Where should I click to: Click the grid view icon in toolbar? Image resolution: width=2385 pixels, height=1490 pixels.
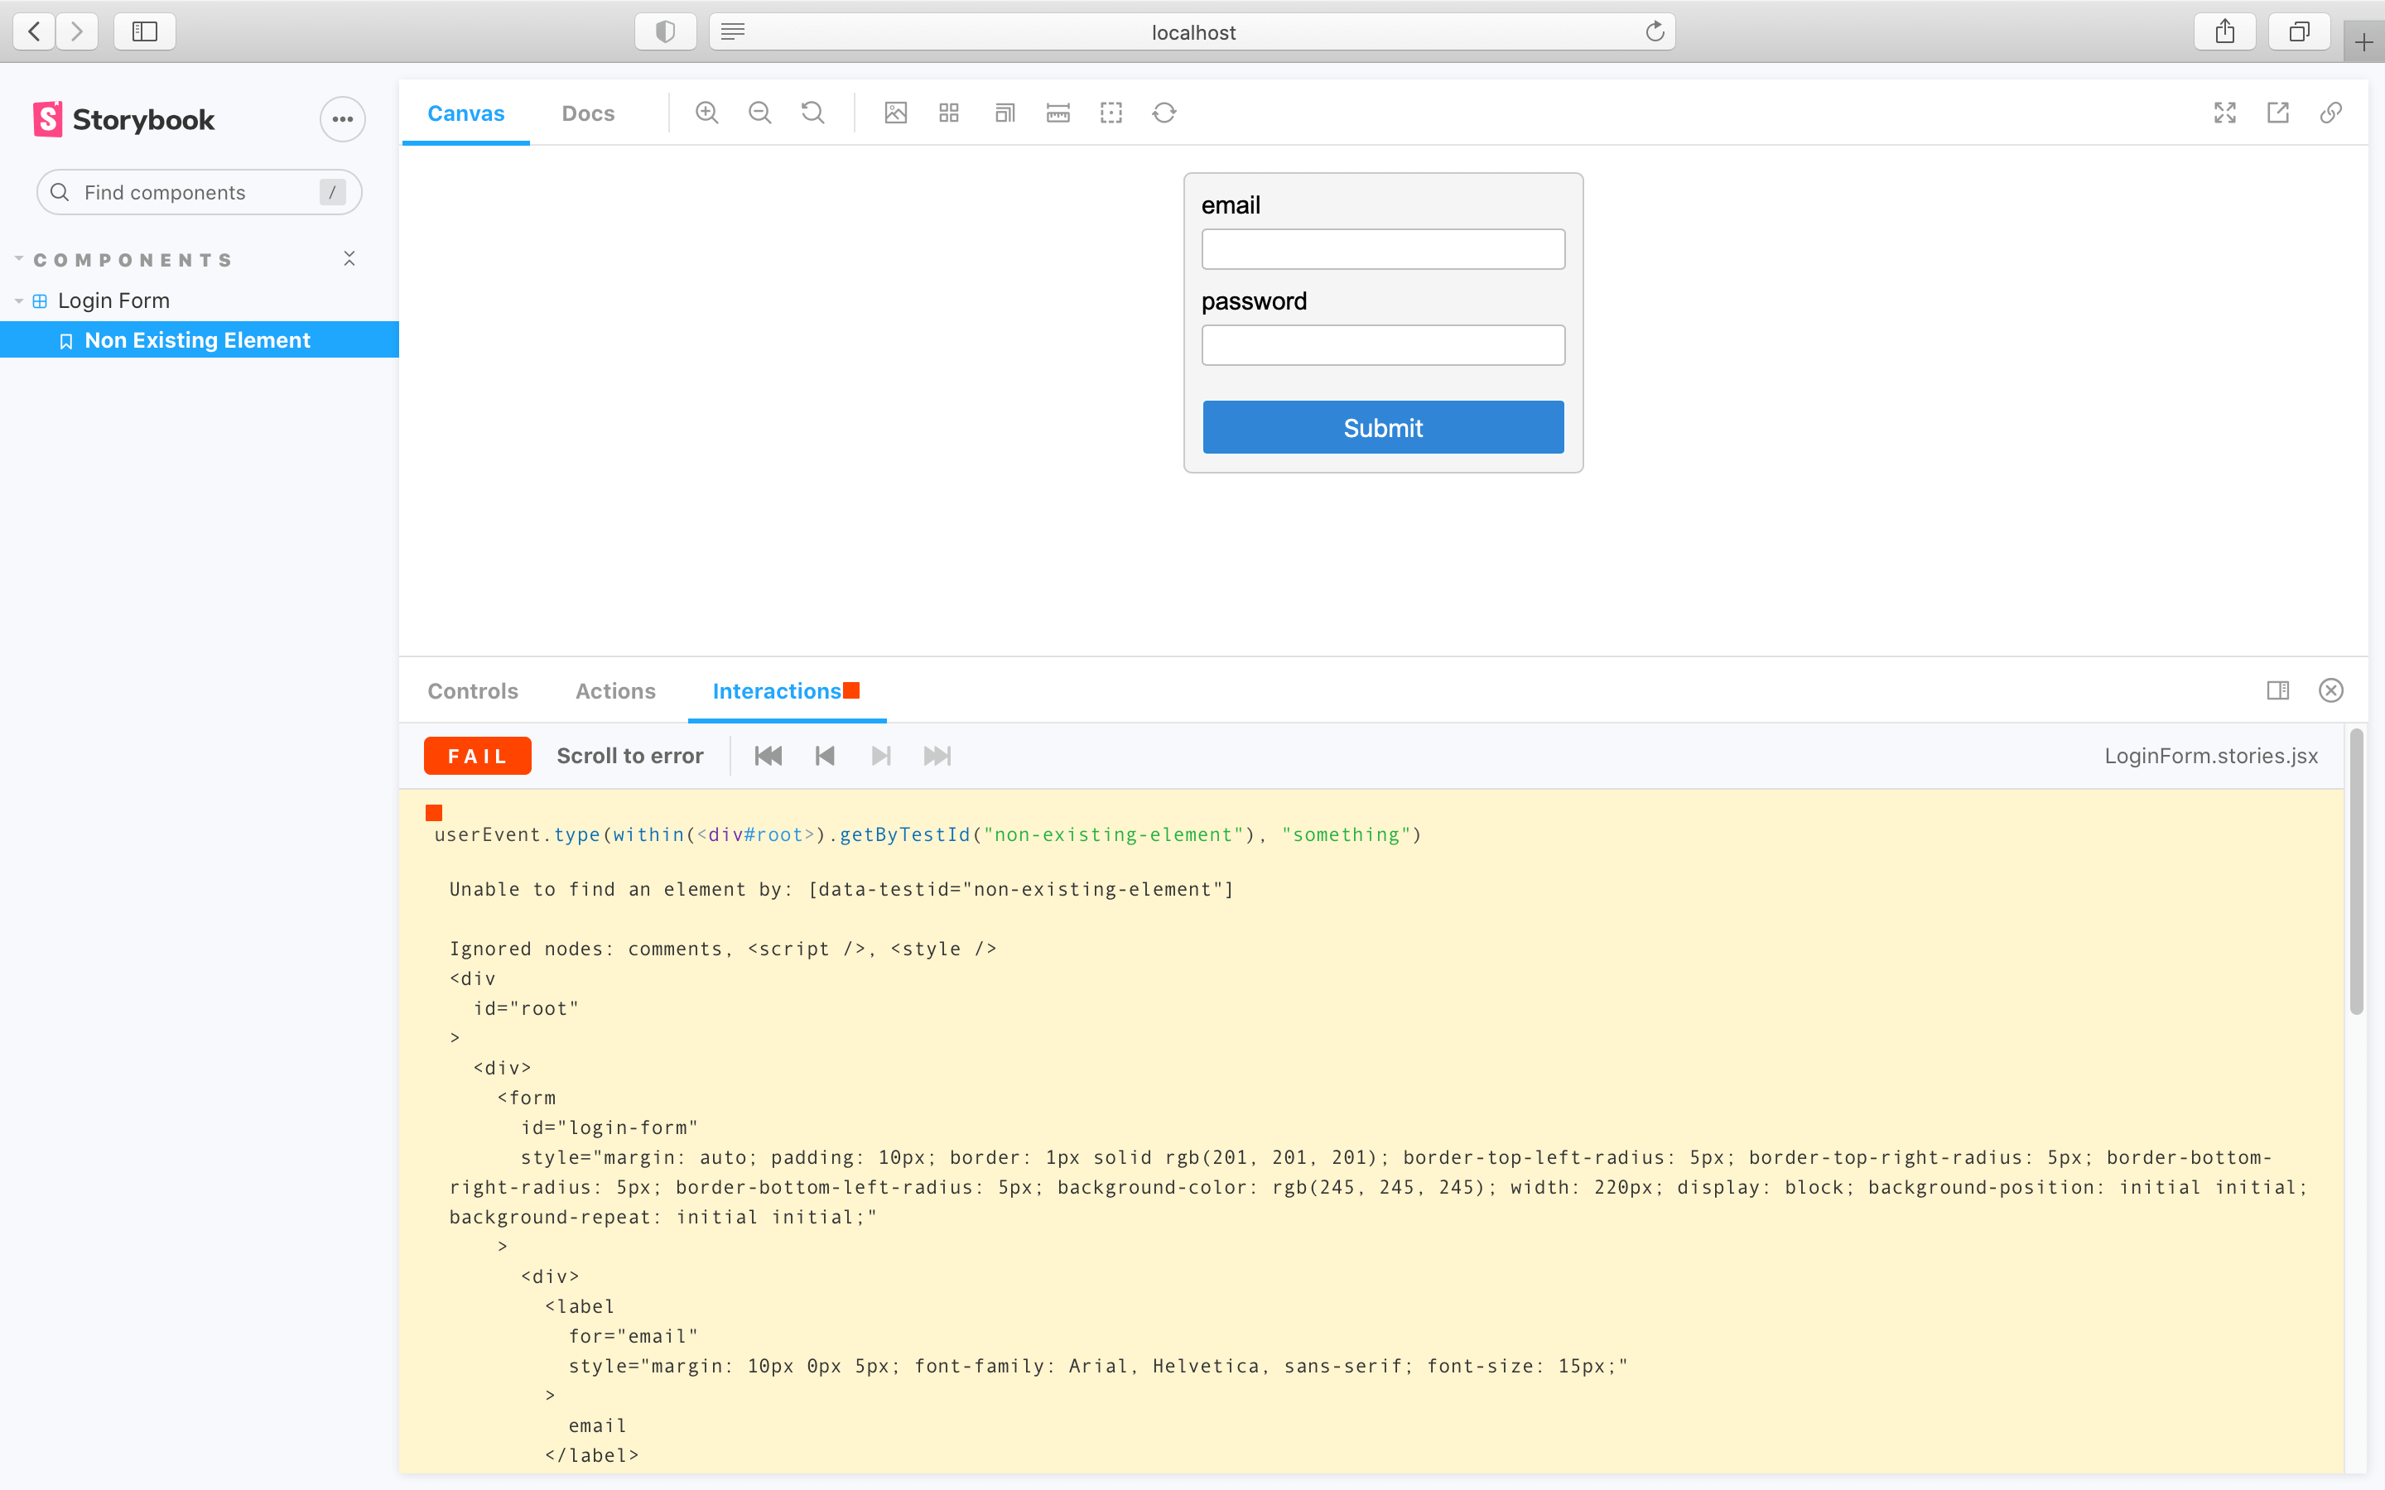point(950,112)
